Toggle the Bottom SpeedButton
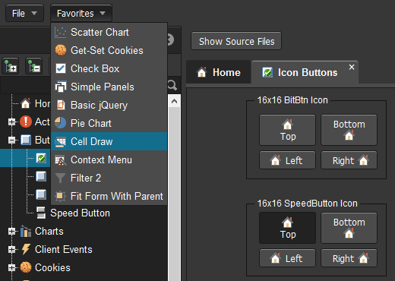The width and height of the screenshot is (395, 281). pyautogui.click(x=349, y=228)
